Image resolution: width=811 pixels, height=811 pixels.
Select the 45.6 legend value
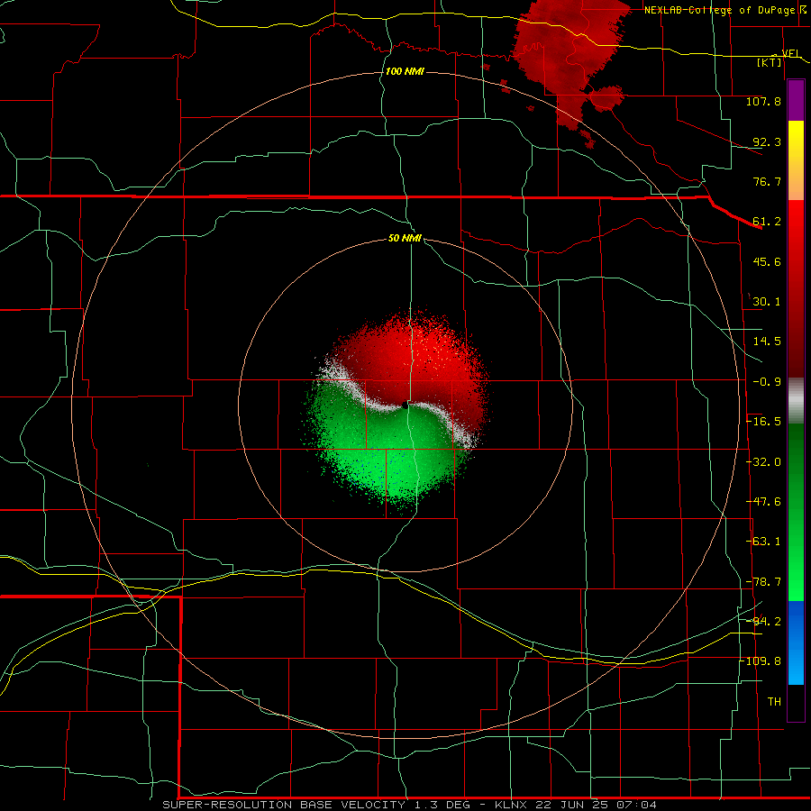[767, 261]
